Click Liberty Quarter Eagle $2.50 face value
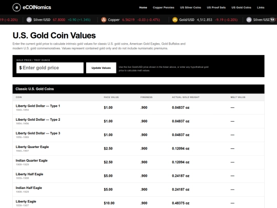The image size is (277, 208). 108,148
